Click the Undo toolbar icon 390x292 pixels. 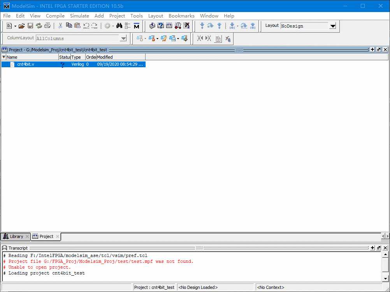(86, 26)
